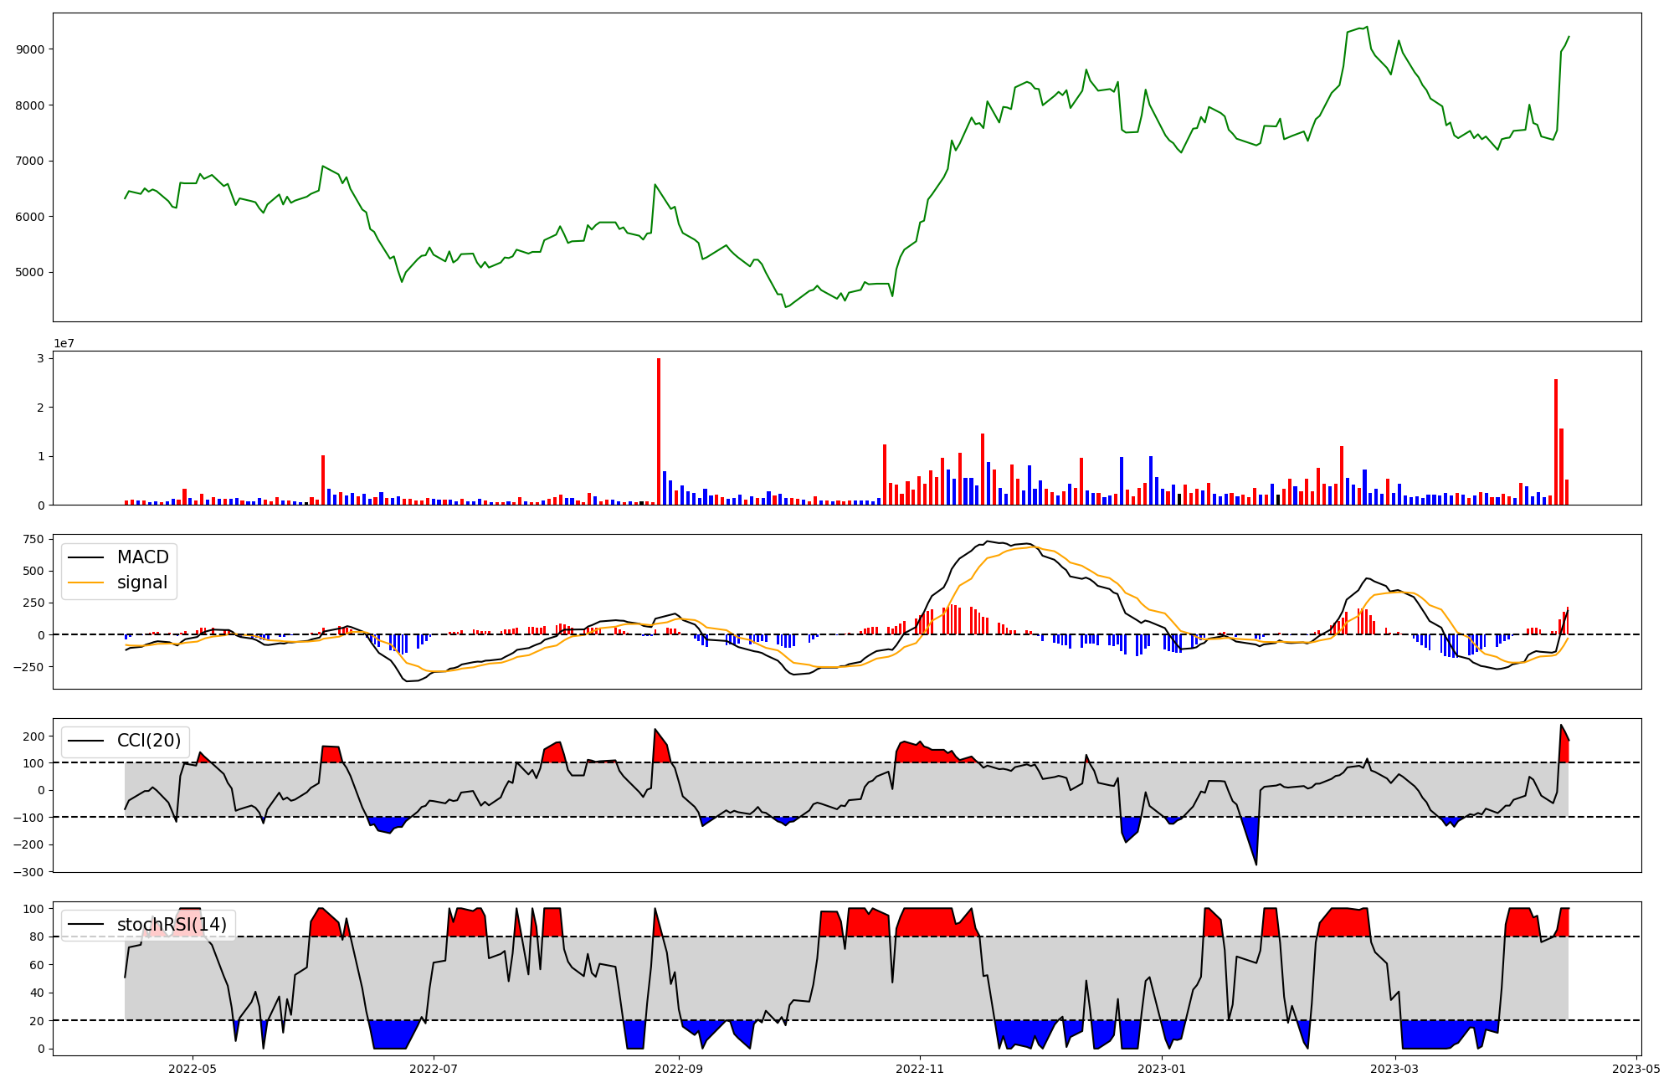Click the 2023-05 x-axis date label
Viewport: 1674px width, 1088px height.
[x=1636, y=1068]
